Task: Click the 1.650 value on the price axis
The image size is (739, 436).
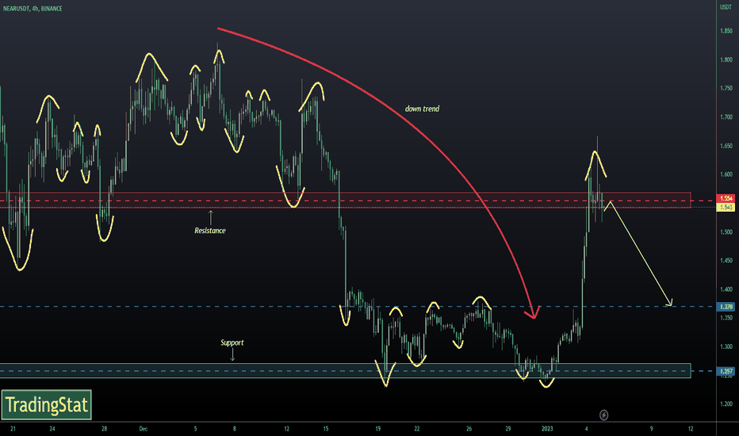Action: [726, 146]
